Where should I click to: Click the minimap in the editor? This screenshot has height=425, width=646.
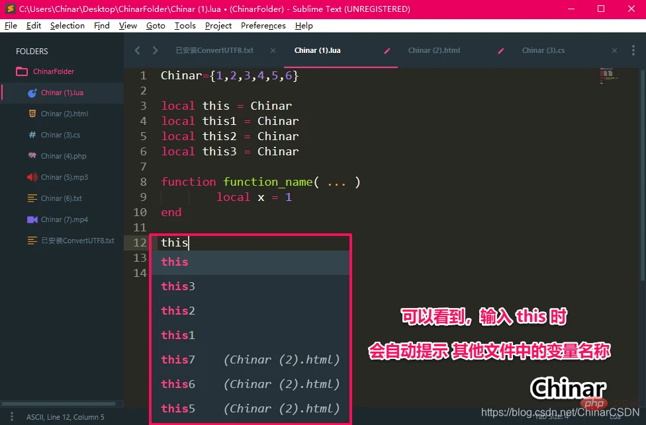(x=608, y=76)
